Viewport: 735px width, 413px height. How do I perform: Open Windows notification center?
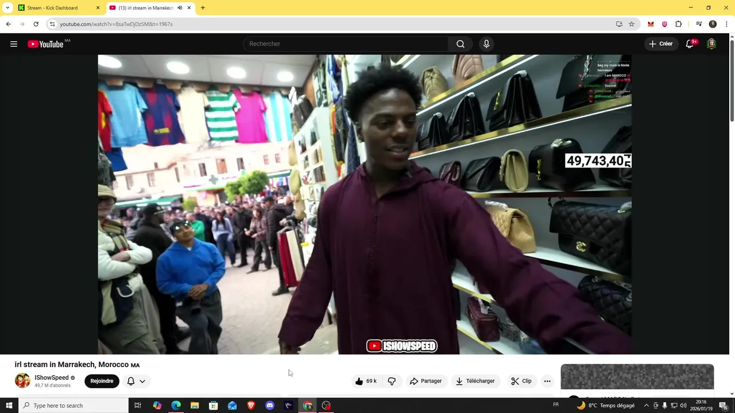click(x=723, y=406)
